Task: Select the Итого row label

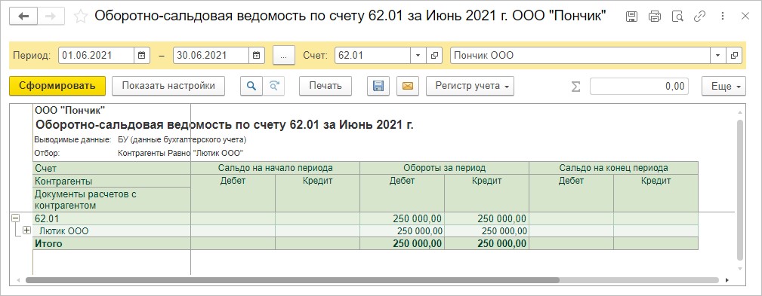Action: 111,244
